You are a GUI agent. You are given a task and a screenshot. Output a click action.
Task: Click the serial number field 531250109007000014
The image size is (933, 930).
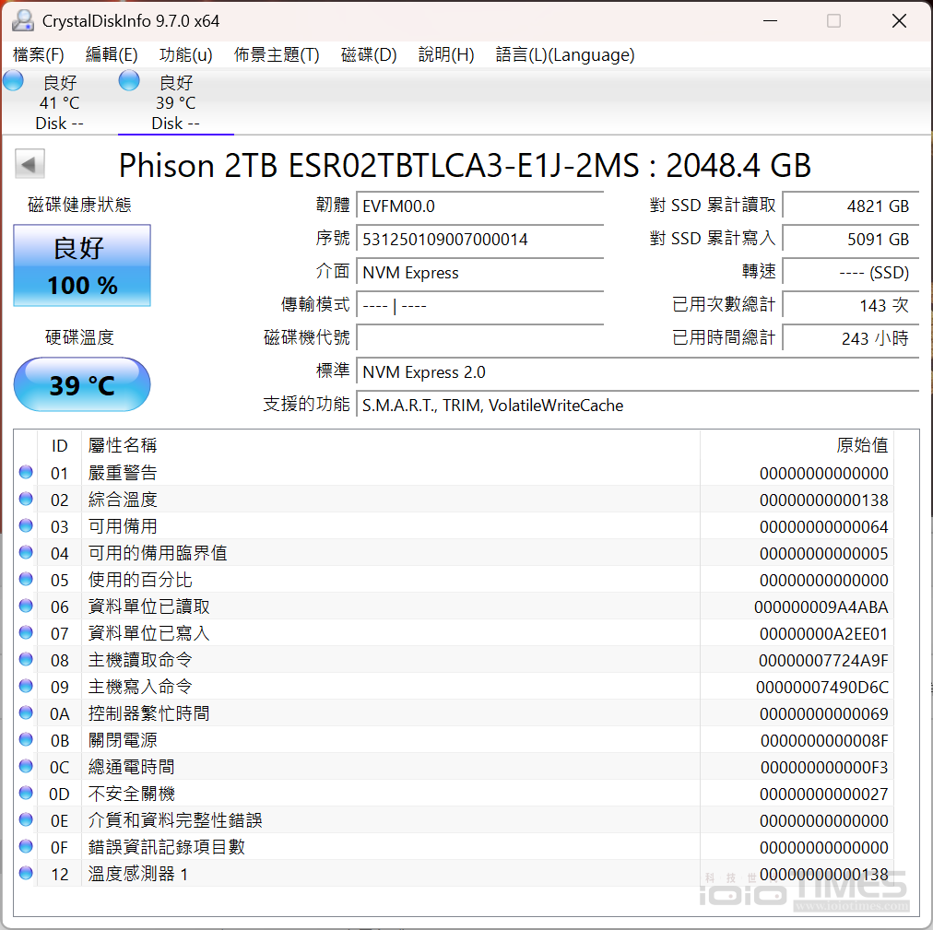480,240
